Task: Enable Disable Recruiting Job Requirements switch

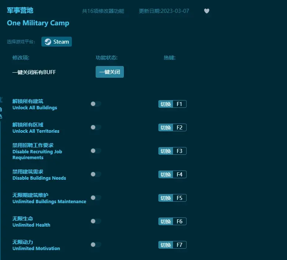Action: tap(96, 151)
